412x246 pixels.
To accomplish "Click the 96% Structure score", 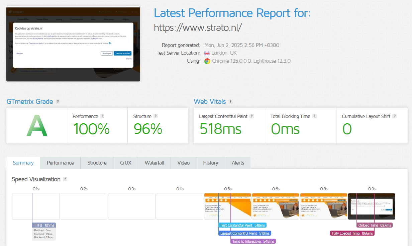I will 148,129.
